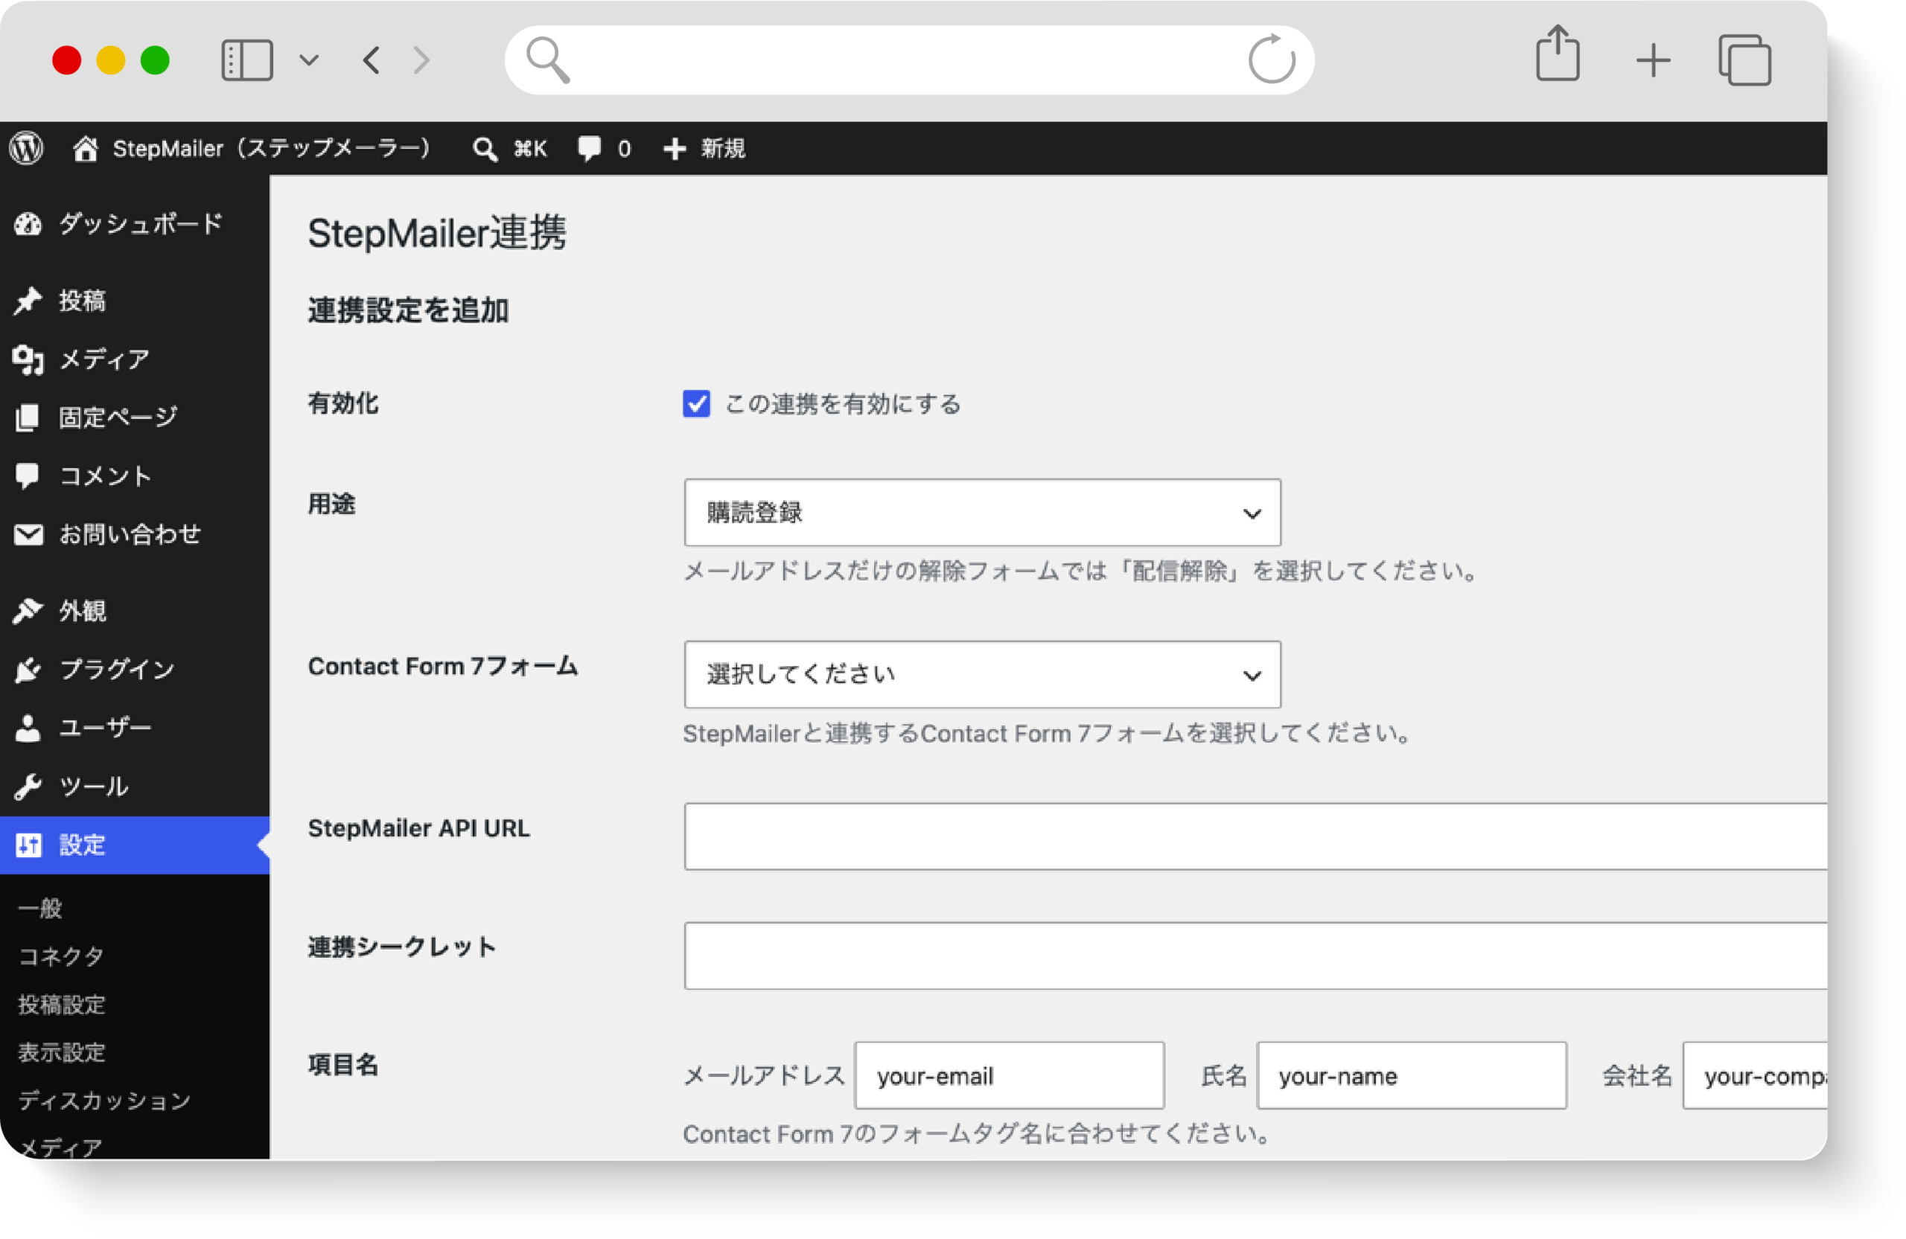Click the pushpin icon beside 投稿

28,301
